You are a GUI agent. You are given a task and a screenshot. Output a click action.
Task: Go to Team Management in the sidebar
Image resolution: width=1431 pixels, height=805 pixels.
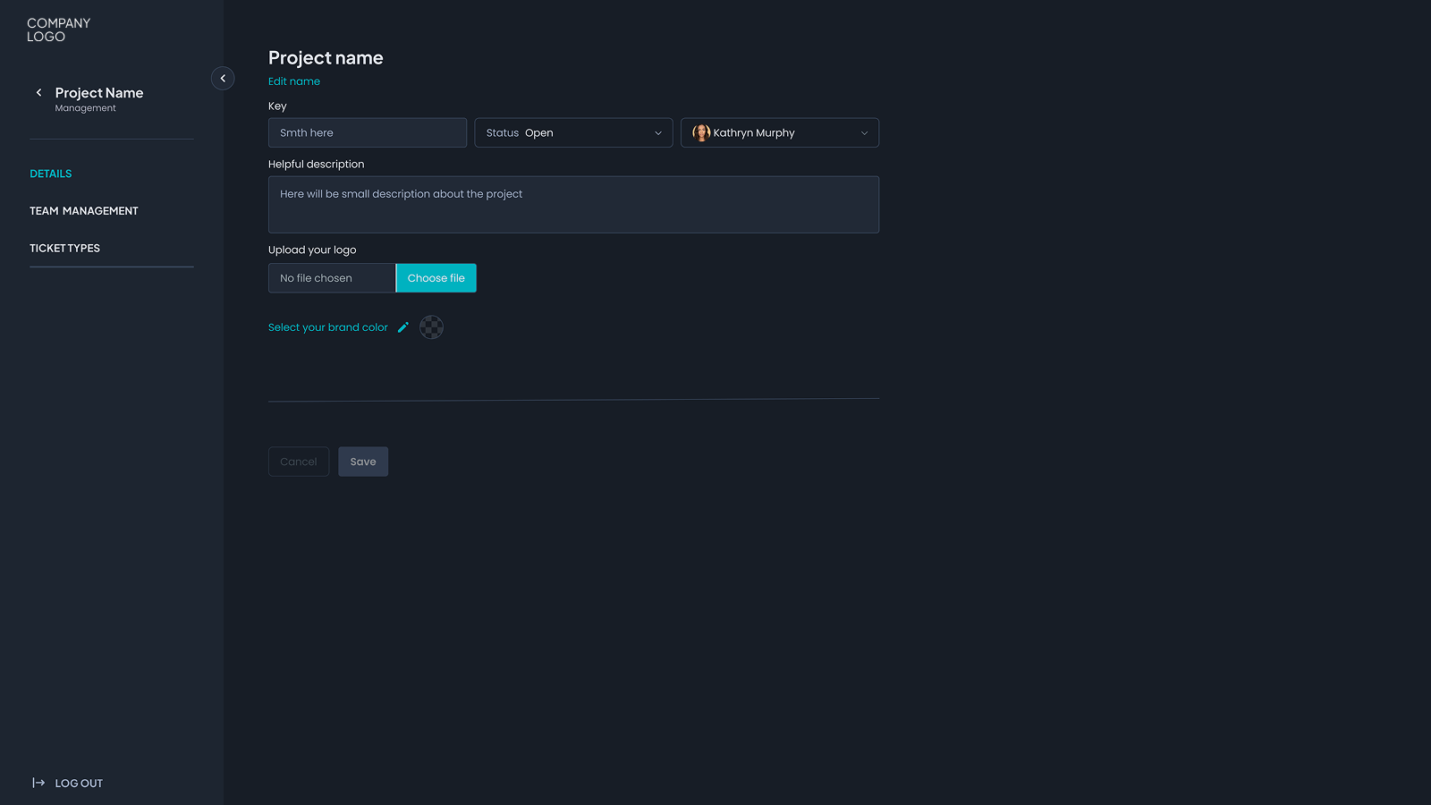pos(84,211)
